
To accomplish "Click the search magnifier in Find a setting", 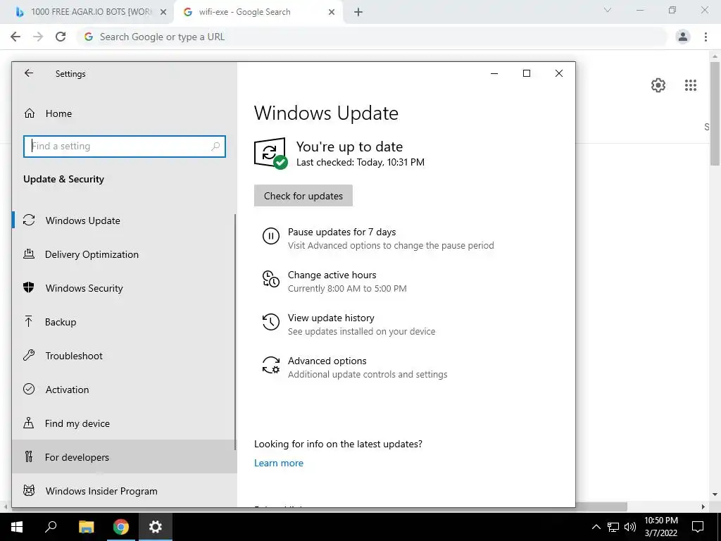I will tap(215, 147).
